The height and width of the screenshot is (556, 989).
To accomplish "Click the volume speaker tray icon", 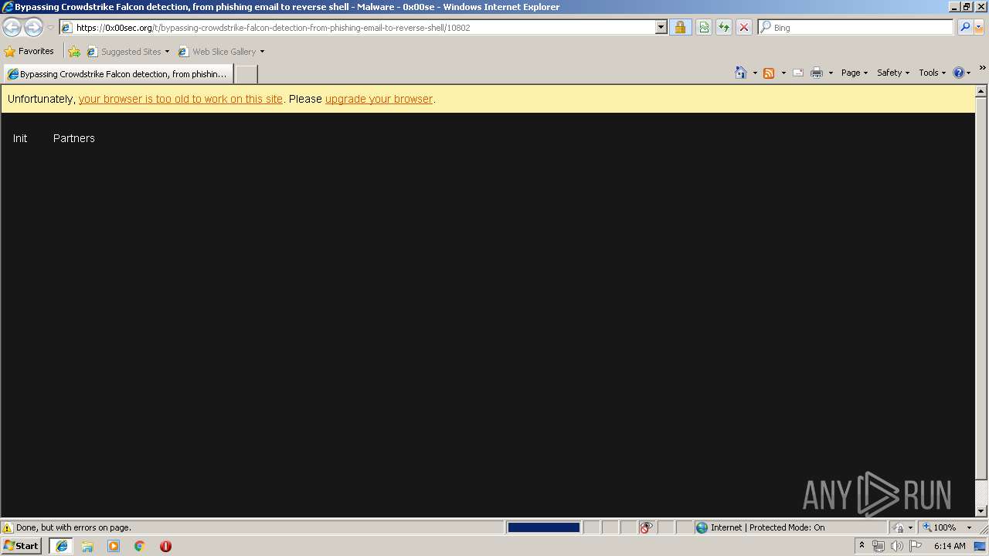I will pos(896,546).
